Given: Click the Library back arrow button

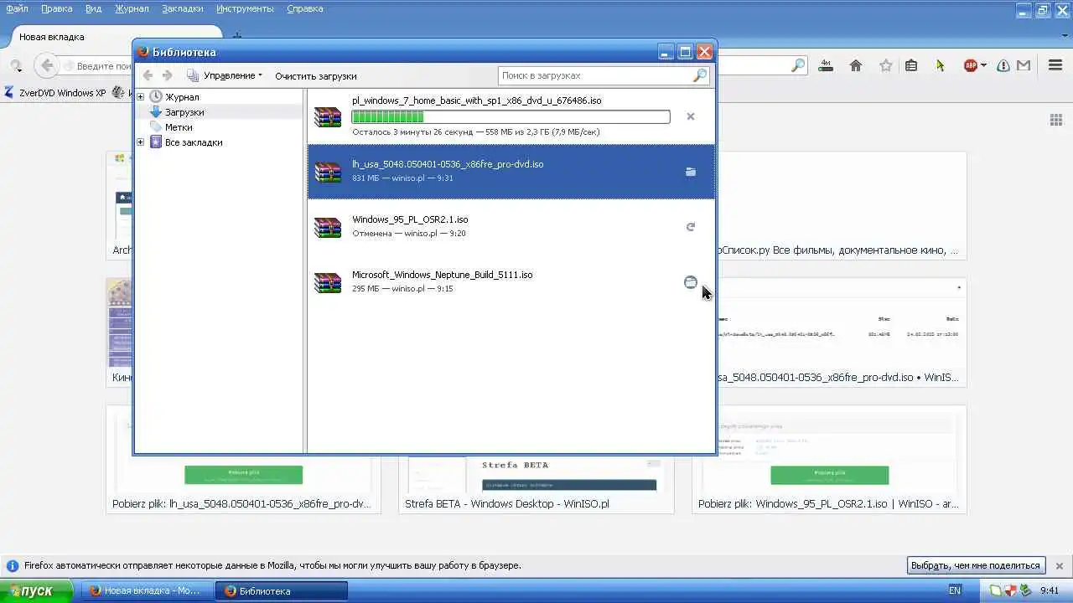Looking at the screenshot, I should coord(148,75).
